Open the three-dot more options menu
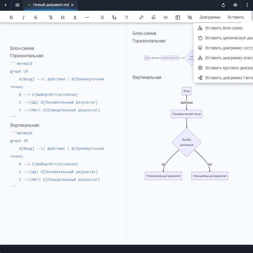The height and width of the screenshot is (253, 253). pyautogui.click(x=247, y=5)
